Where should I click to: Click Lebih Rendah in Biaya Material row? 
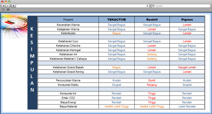coord(187,107)
